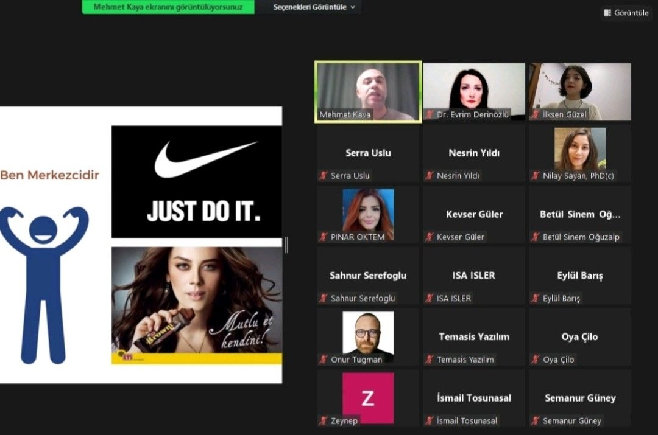The width and height of the screenshot is (658, 435).
Task: Select Dr. Evrim Derinözlü's video tile
Action: pyautogui.click(x=474, y=92)
